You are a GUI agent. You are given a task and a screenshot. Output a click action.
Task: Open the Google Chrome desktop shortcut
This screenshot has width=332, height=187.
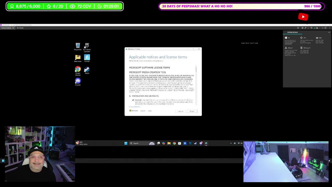[78, 71]
